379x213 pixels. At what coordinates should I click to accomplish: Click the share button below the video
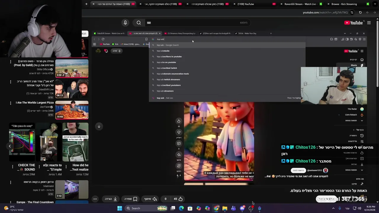pyautogui.click(x=151, y=199)
